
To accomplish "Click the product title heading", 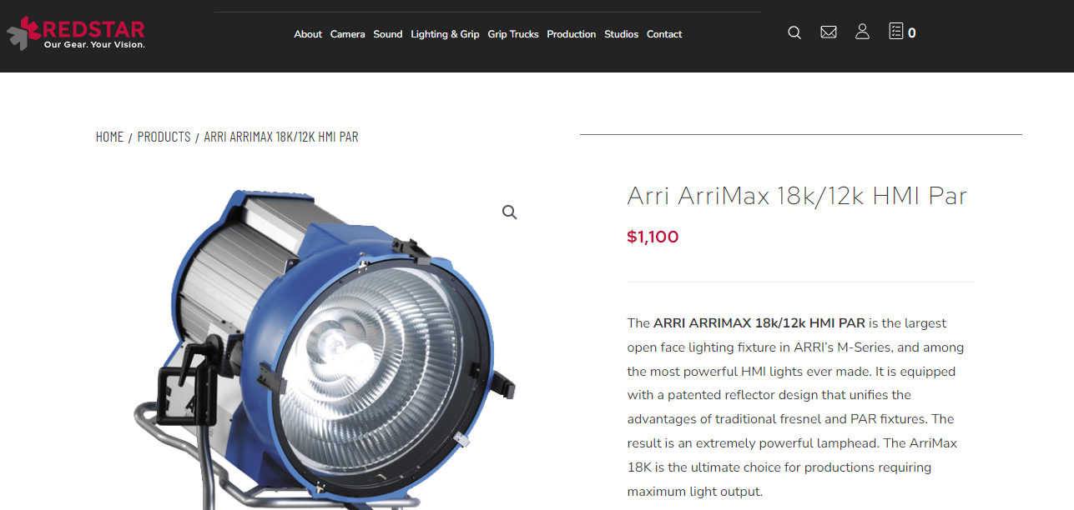I will 797,196.
